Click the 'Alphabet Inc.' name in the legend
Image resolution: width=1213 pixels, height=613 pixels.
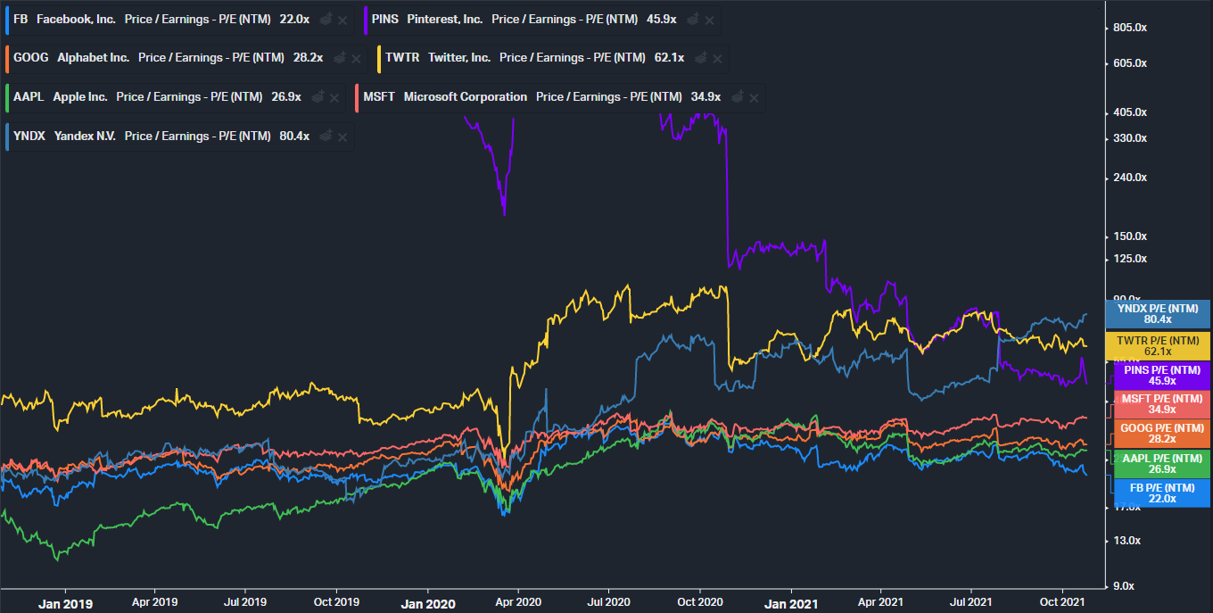(x=94, y=58)
